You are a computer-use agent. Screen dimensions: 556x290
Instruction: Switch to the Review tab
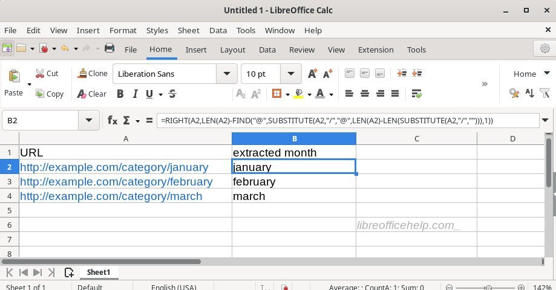pyautogui.click(x=302, y=50)
